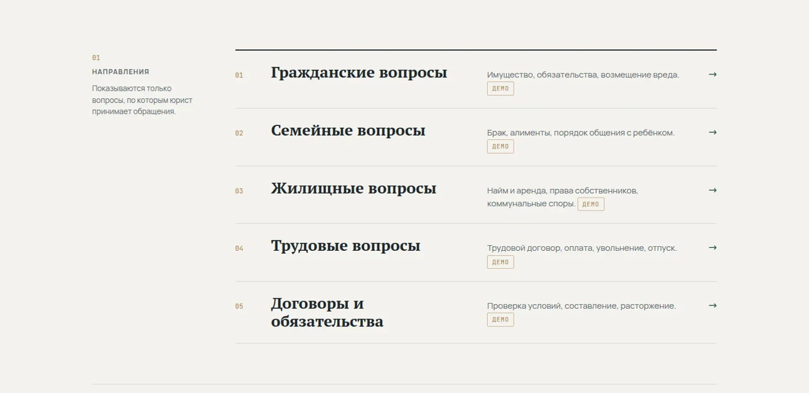Click the text Имущество, обязательства, возмещение вреда
The height and width of the screenshot is (393, 809).
[x=583, y=75]
